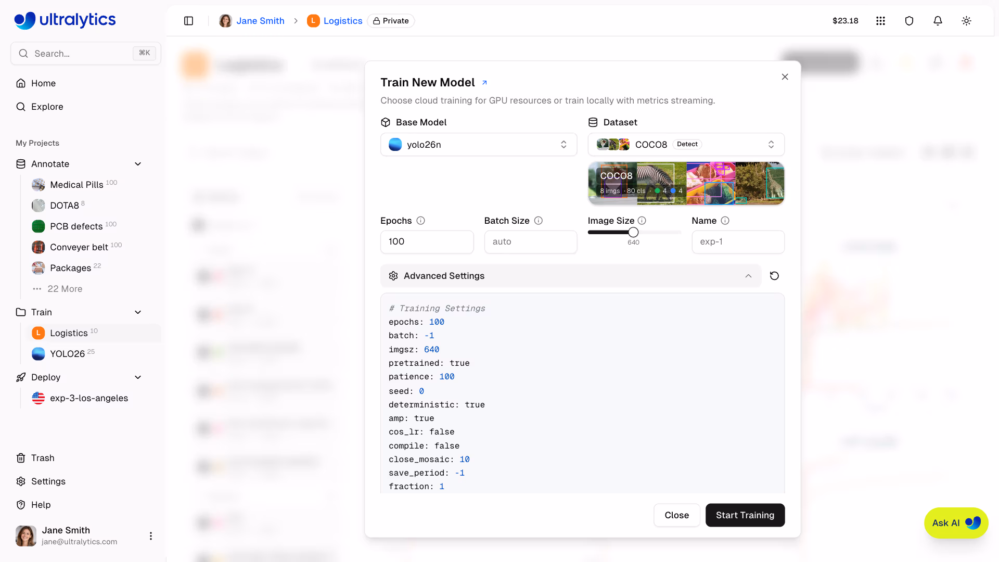The image size is (999, 562).
Task: Click the Base Model cube icon
Action: 386,122
